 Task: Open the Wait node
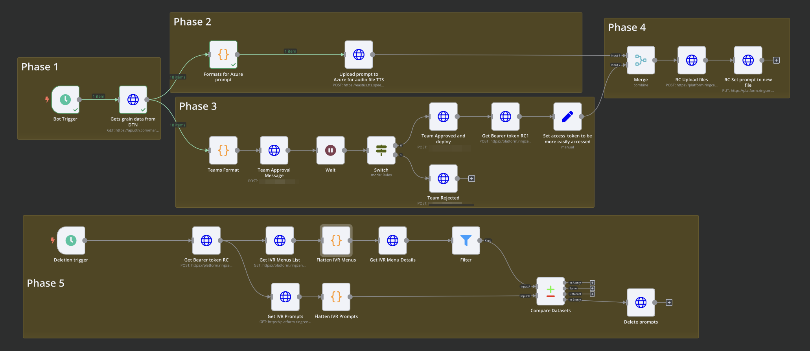coord(331,150)
